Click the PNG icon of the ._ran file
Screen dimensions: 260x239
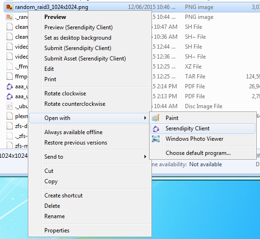[x=9, y=17]
